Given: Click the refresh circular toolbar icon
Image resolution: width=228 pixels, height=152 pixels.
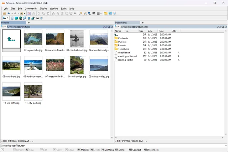Looking at the screenshot, I should pyautogui.click(x=71, y=14).
